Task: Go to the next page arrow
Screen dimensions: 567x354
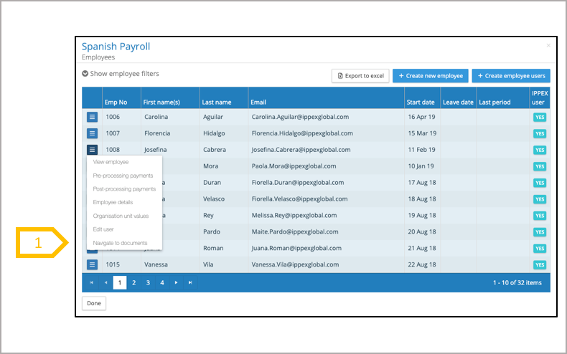Action: click(176, 283)
